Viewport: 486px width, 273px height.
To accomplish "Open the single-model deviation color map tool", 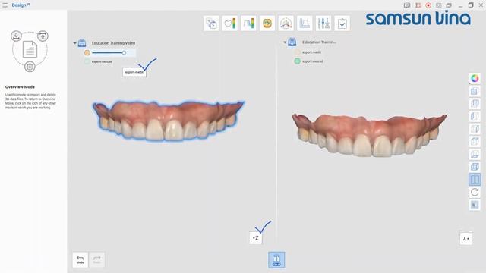I will point(229,24).
